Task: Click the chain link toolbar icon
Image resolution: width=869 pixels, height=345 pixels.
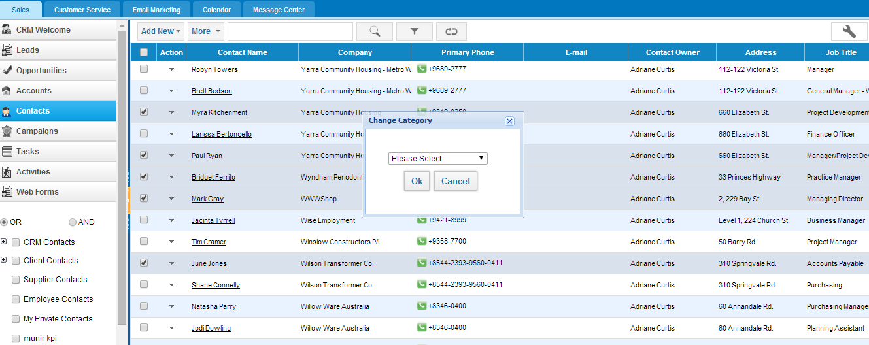Action: (451, 31)
